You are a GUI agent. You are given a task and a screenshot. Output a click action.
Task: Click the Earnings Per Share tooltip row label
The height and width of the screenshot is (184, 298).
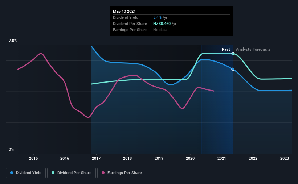[130, 30]
